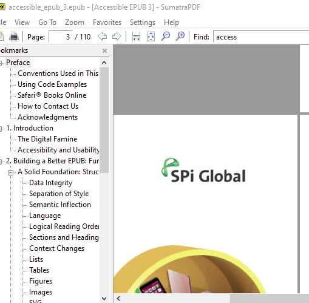Open Tables bookmark
This screenshot has height=303, width=309.
coord(39,270)
